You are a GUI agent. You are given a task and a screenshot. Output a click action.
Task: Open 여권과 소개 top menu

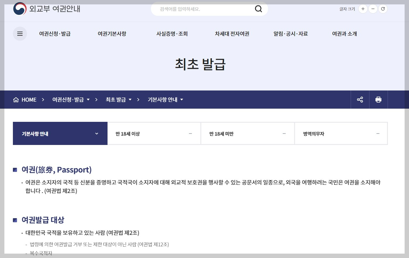[345, 34]
